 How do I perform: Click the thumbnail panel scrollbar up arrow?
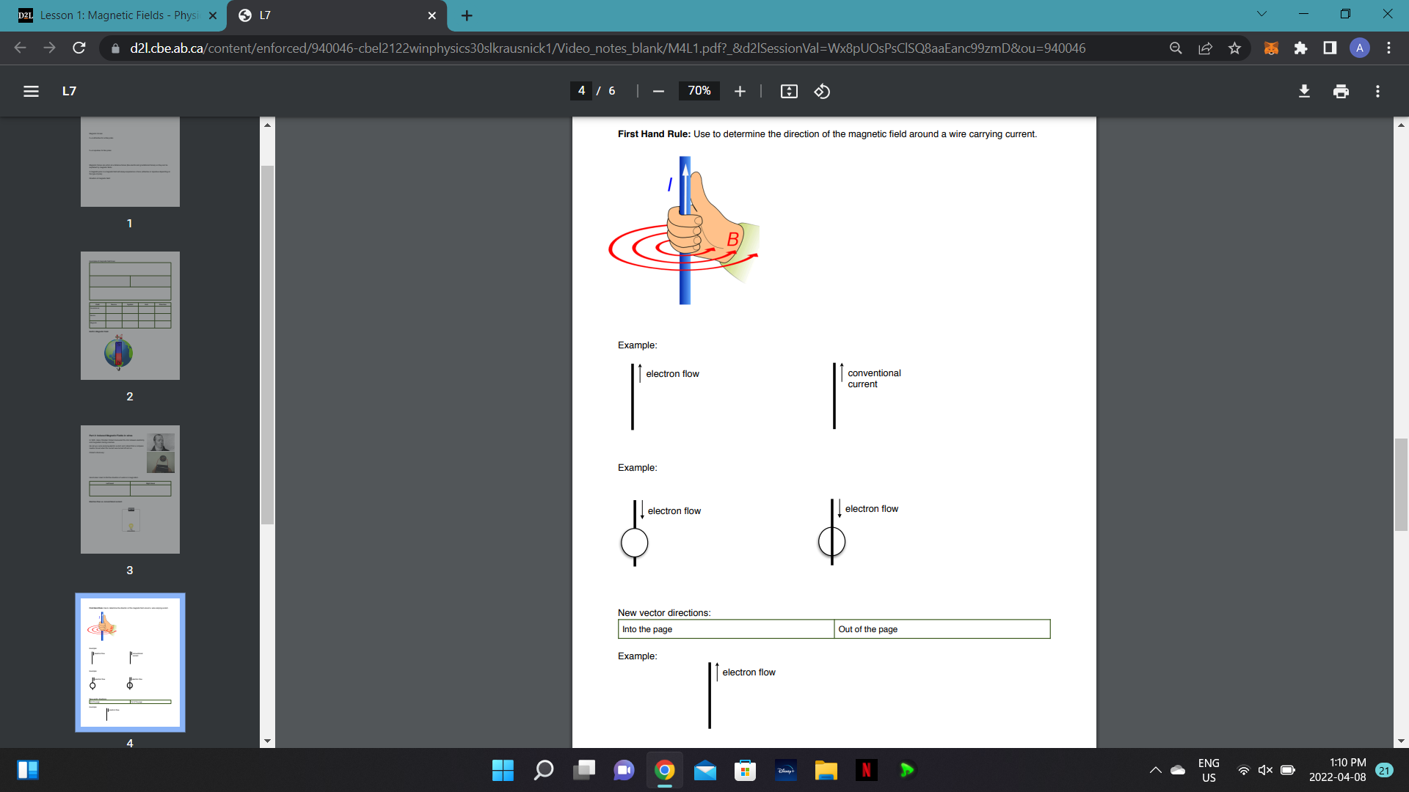[x=267, y=125]
